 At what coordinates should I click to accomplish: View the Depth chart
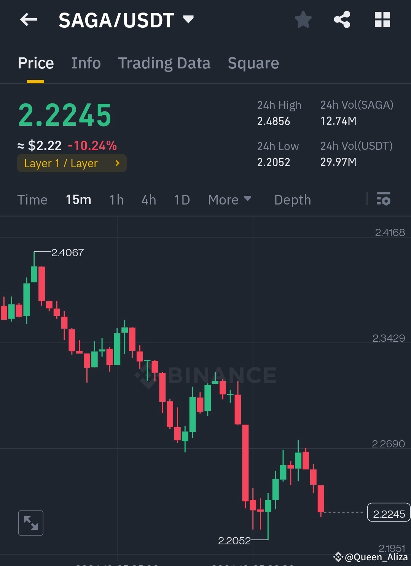point(292,199)
